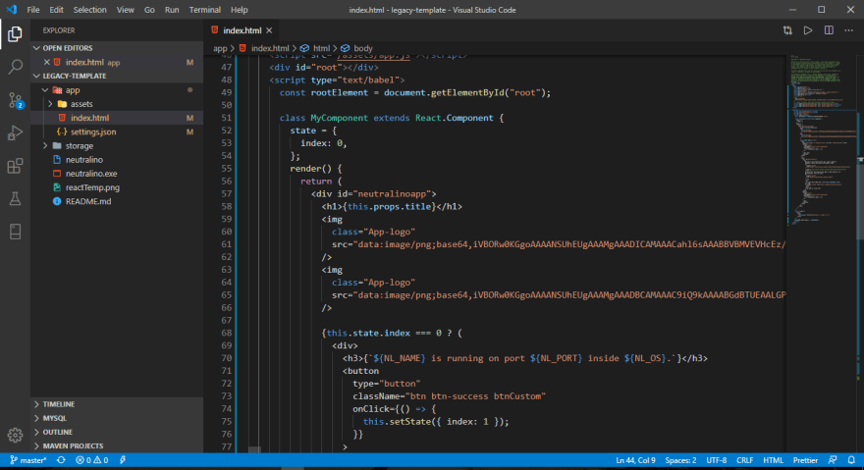This screenshot has height=470, width=864.
Task: Run the file with the play icon
Action: [x=808, y=30]
